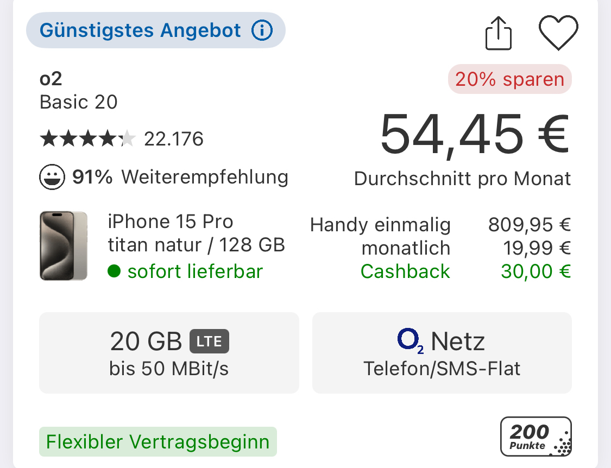Tap the 200 Punkte badge
This screenshot has height=468, width=611.
coord(536,437)
